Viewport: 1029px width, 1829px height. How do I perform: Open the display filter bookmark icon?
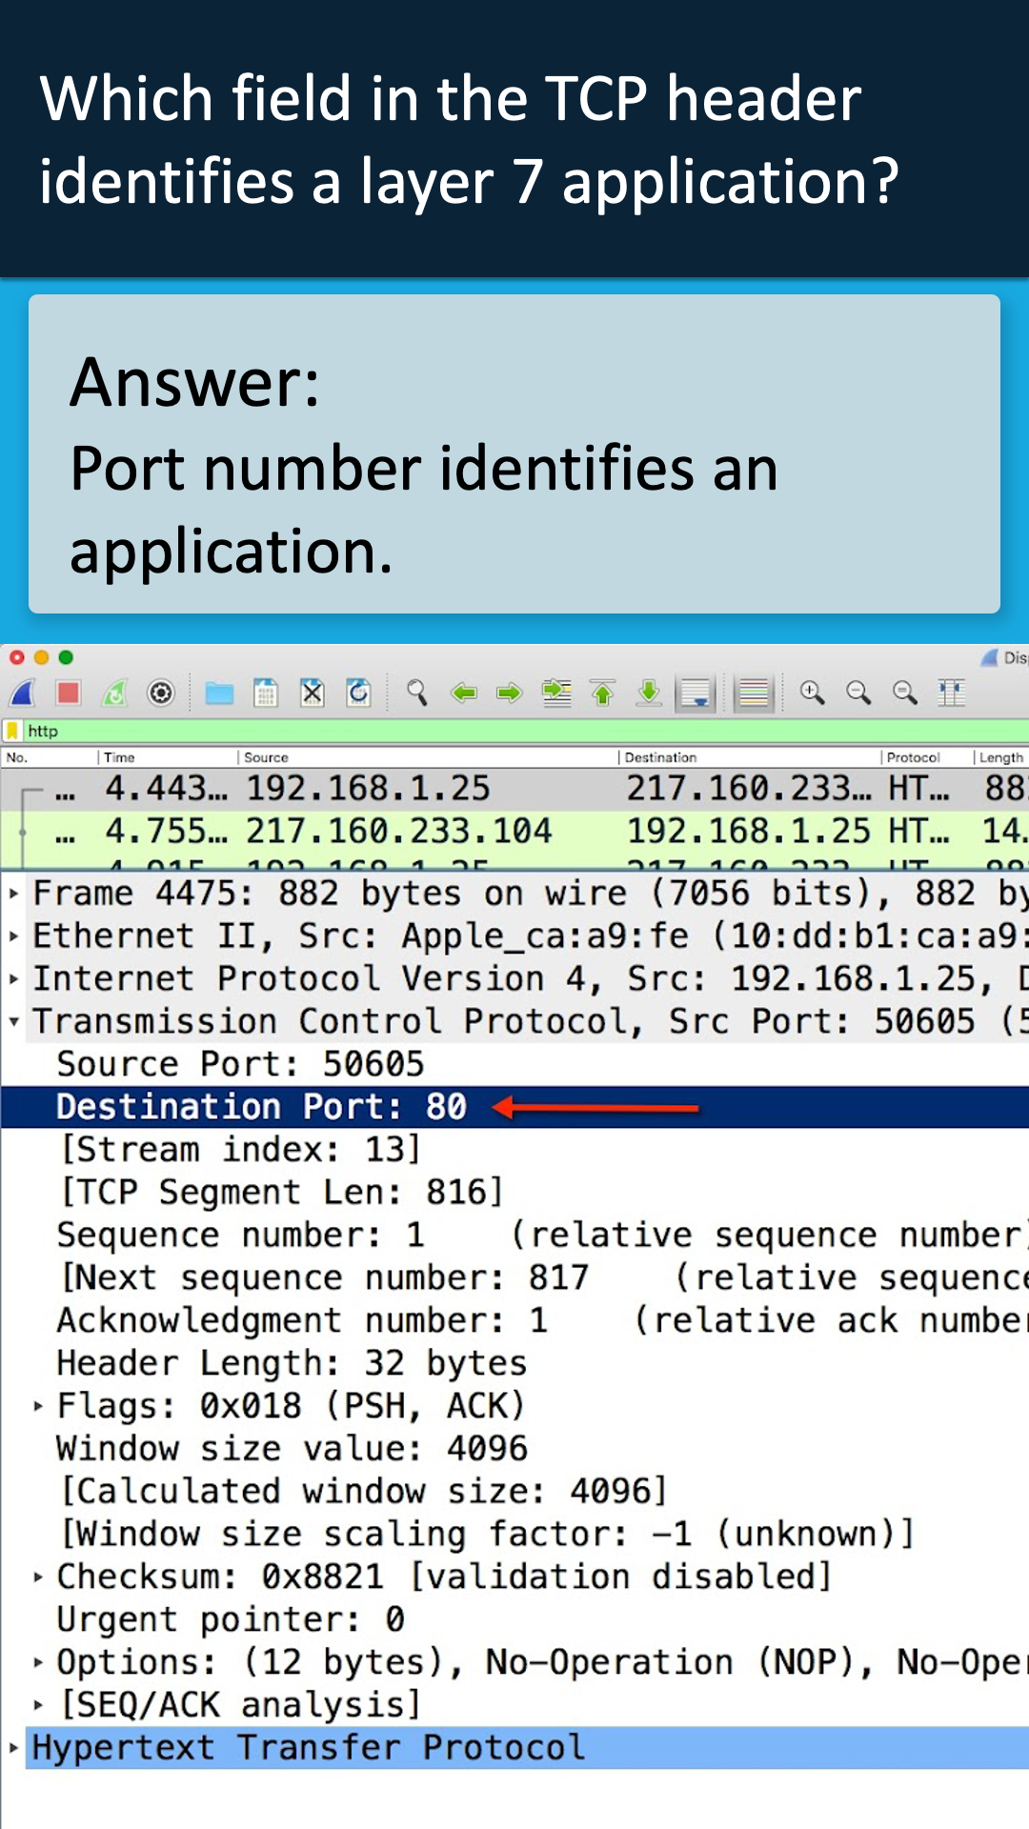[x=12, y=731]
